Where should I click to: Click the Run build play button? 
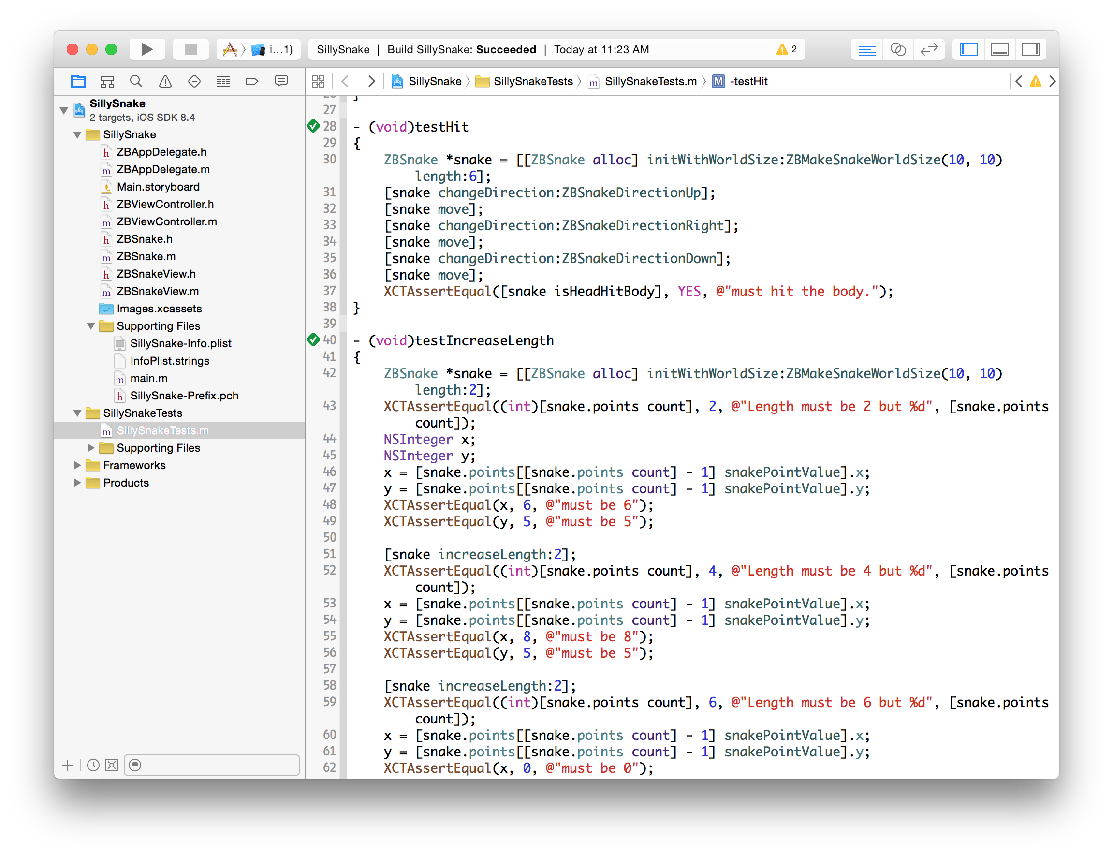pyautogui.click(x=146, y=49)
